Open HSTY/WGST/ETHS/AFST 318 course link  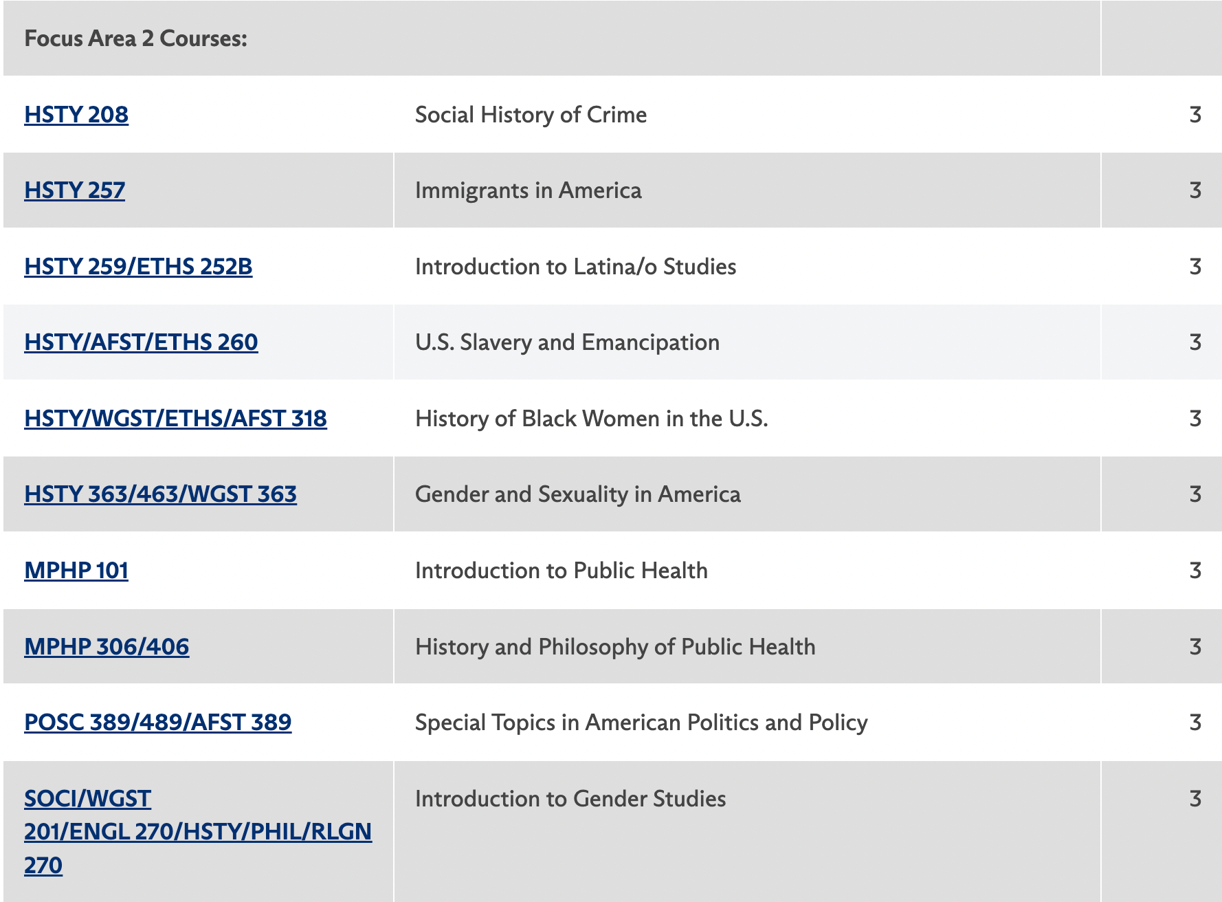click(175, 419)
